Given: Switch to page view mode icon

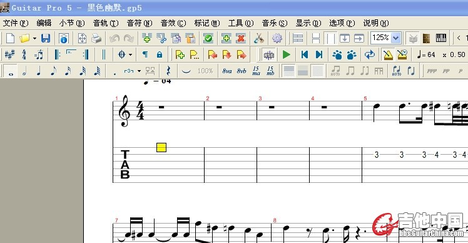Looking at the screenshot, I should click(x=316, y=38).
